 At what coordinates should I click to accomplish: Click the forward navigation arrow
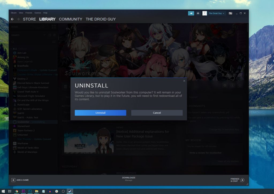18,19
